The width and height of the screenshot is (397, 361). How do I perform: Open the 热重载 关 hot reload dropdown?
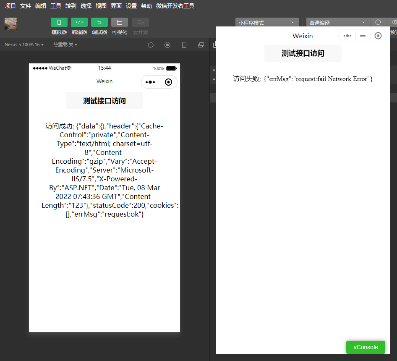click(65, 44)
